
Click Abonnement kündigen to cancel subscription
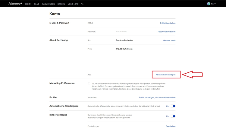(x=166, y=75)
